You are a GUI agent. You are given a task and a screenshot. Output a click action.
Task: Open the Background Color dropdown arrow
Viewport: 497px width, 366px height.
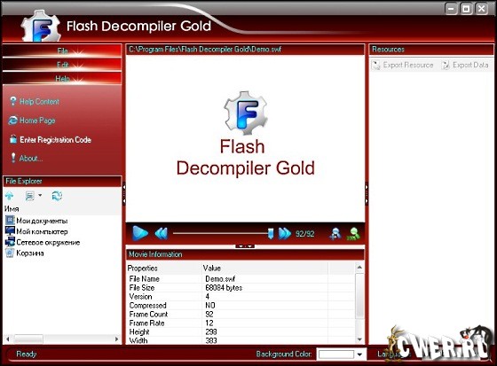359,354
